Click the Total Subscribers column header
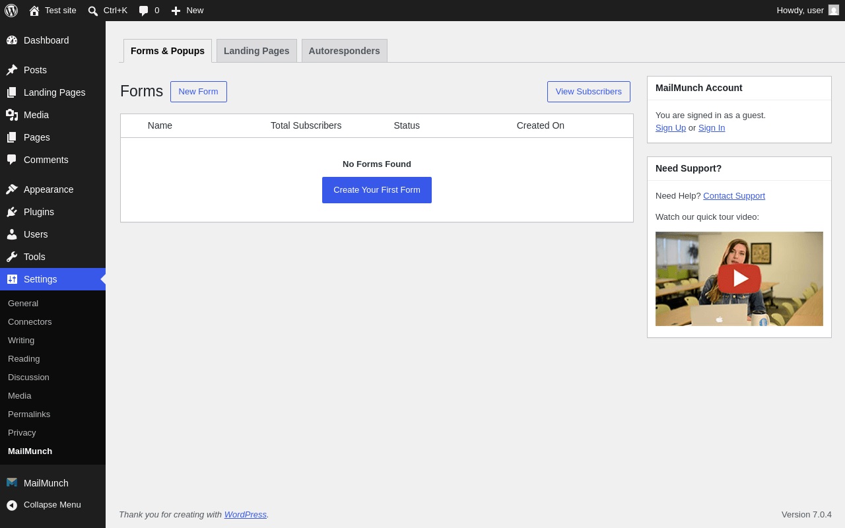 306,125
